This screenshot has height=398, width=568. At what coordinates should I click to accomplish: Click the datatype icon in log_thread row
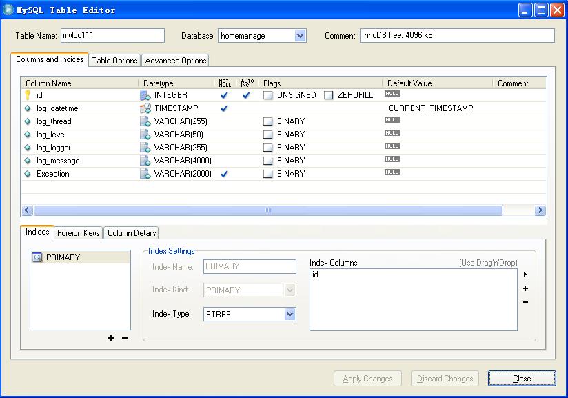pos(145,121)
